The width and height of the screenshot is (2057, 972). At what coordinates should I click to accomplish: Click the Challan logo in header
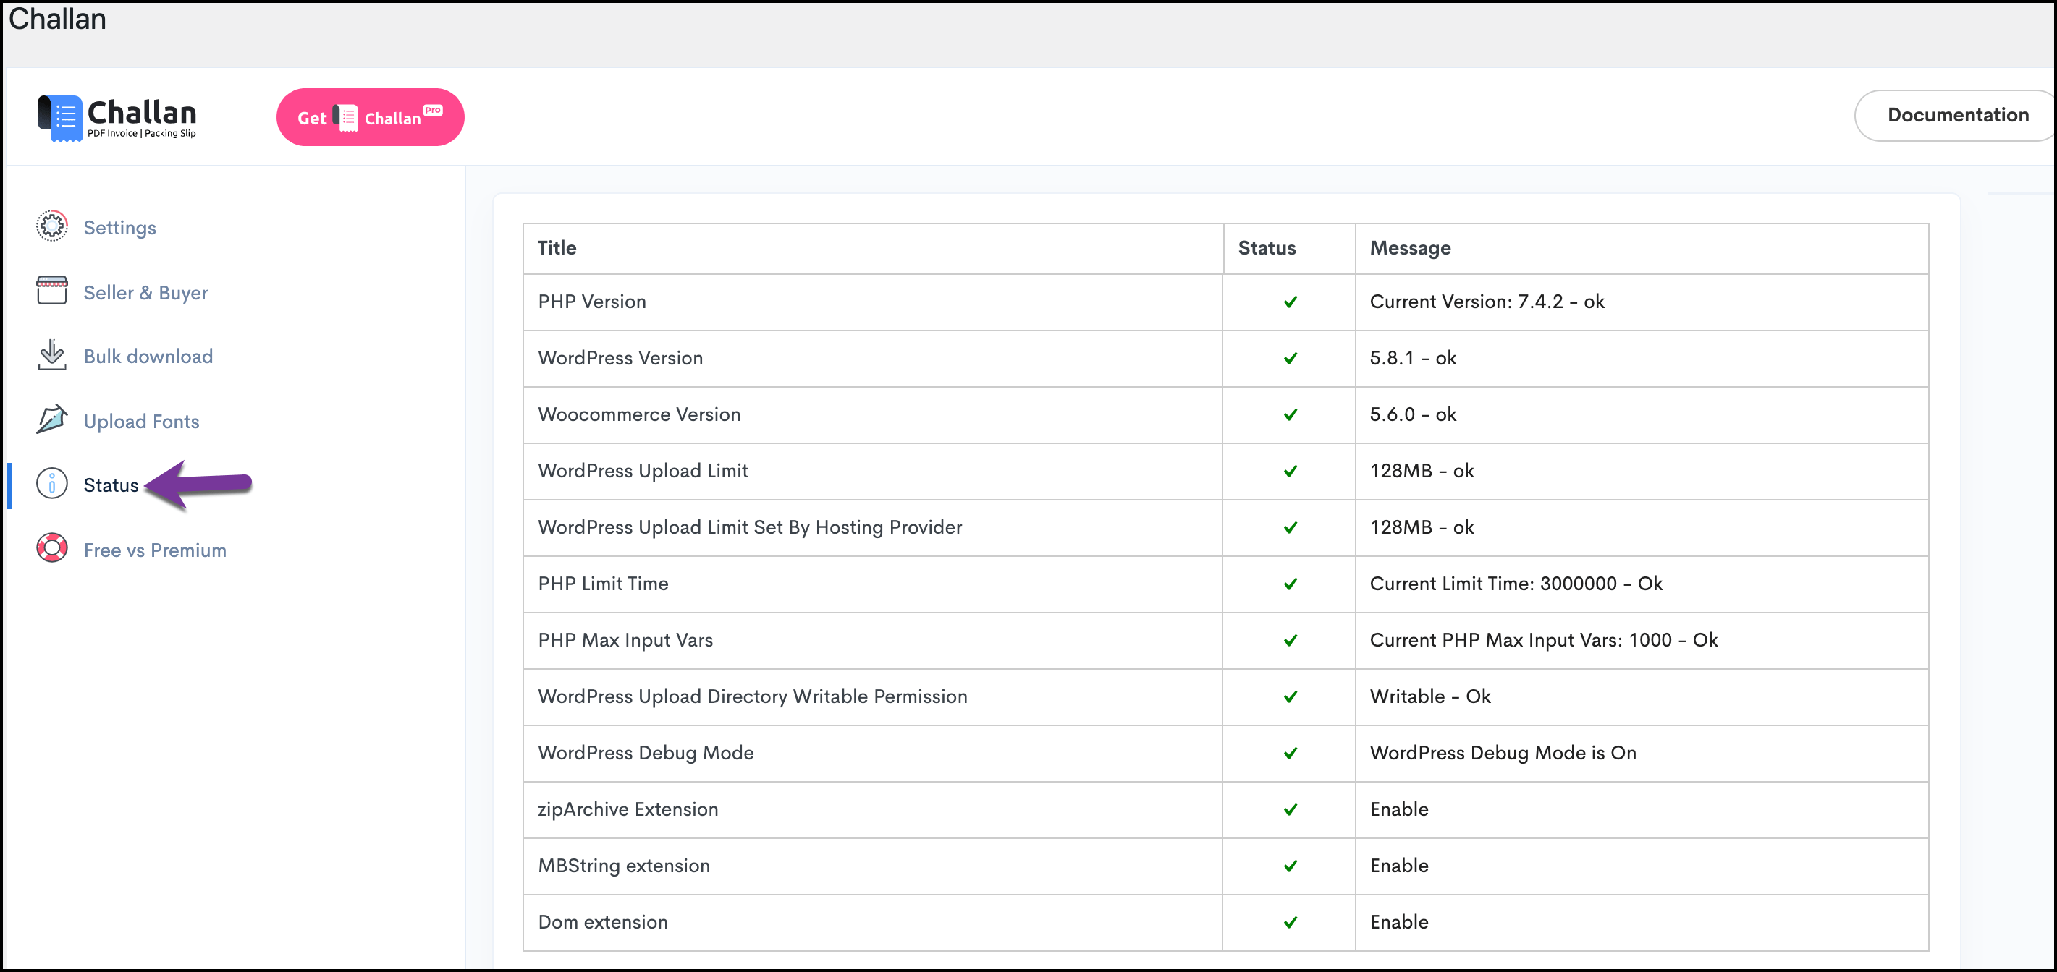coord(117,118)
